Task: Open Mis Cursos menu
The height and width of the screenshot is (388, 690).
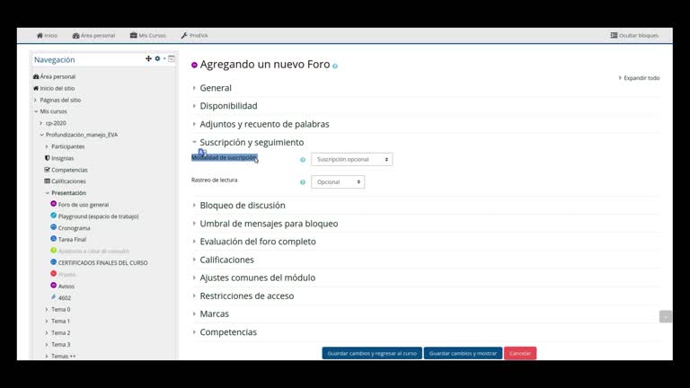Action: 148,35
